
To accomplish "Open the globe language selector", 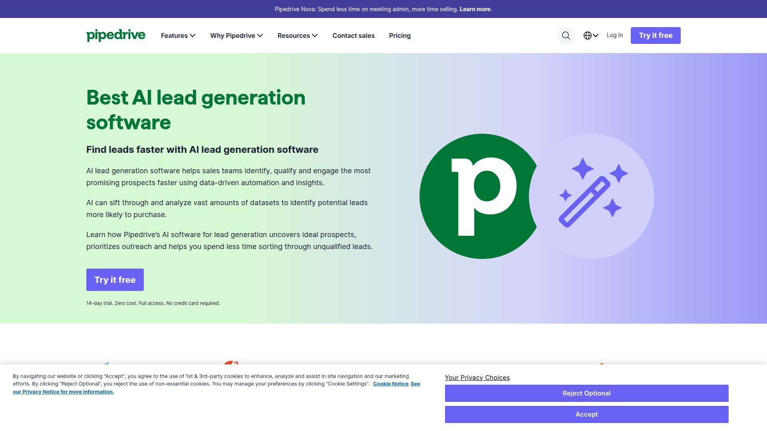I will (x=590, y=36).
